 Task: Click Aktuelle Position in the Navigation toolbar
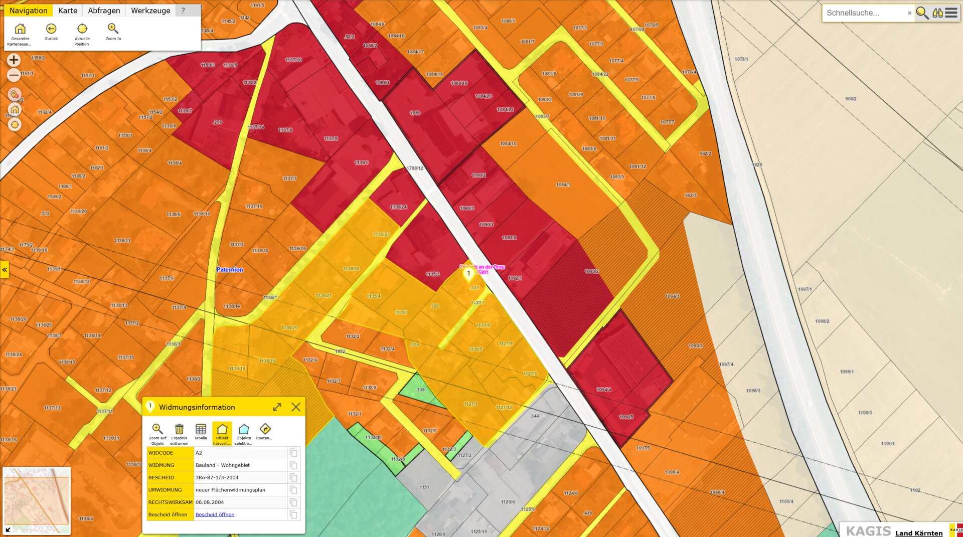pos(82,29)
